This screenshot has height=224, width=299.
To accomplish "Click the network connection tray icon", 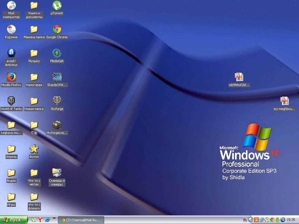I will pyautogui.click(x=262, y=220).
